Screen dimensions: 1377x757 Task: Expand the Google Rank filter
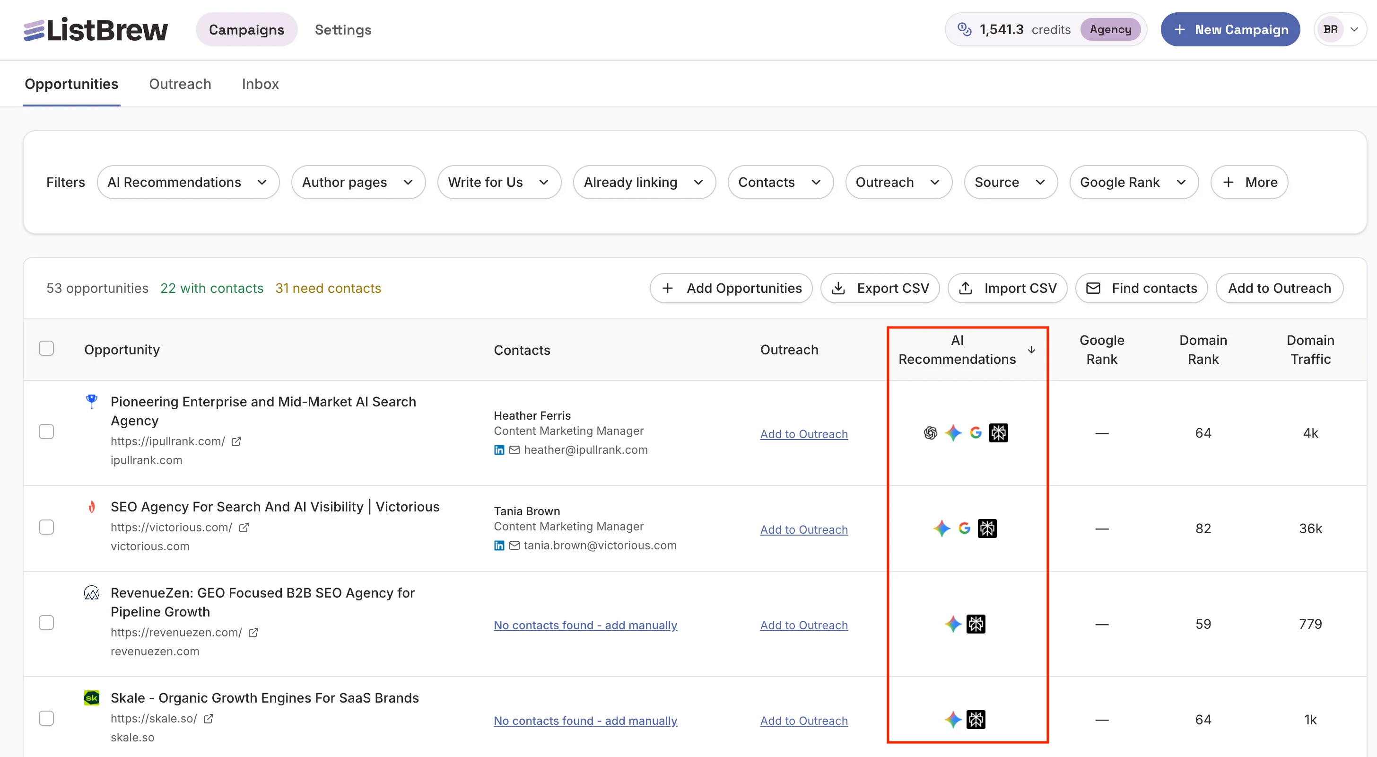tap(1134, 183)
